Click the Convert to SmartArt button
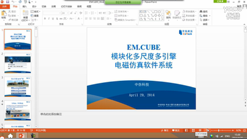 [125, 20]
